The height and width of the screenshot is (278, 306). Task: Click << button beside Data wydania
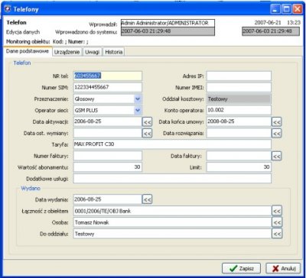[x=147, y=199]
